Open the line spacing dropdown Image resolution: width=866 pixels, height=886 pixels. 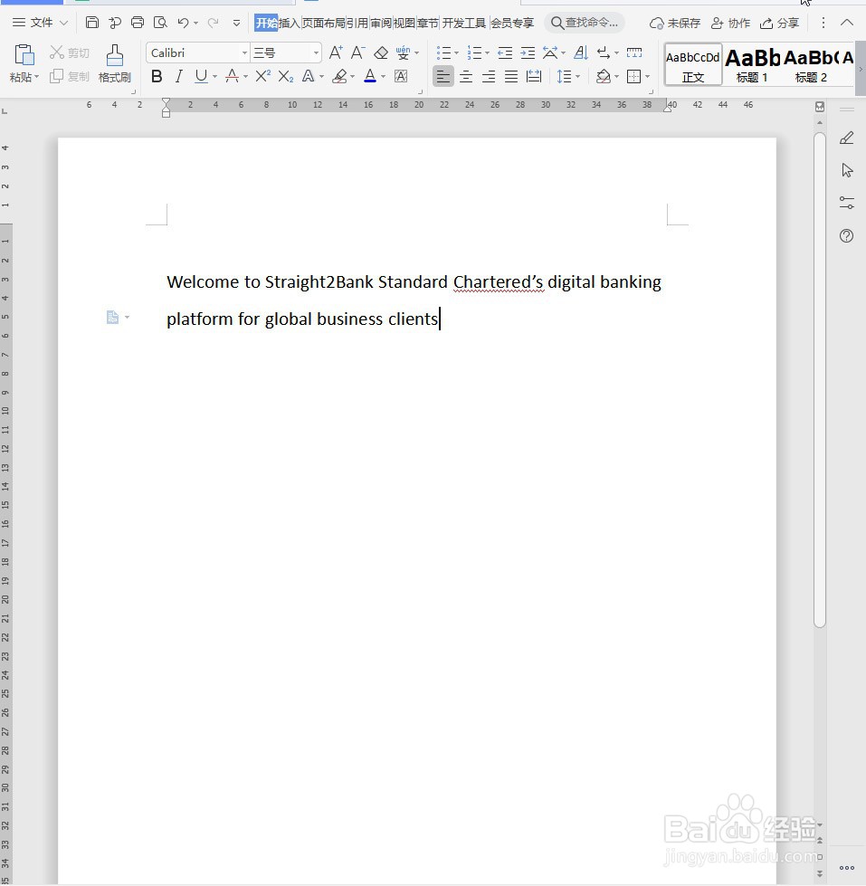coord(578,76)
